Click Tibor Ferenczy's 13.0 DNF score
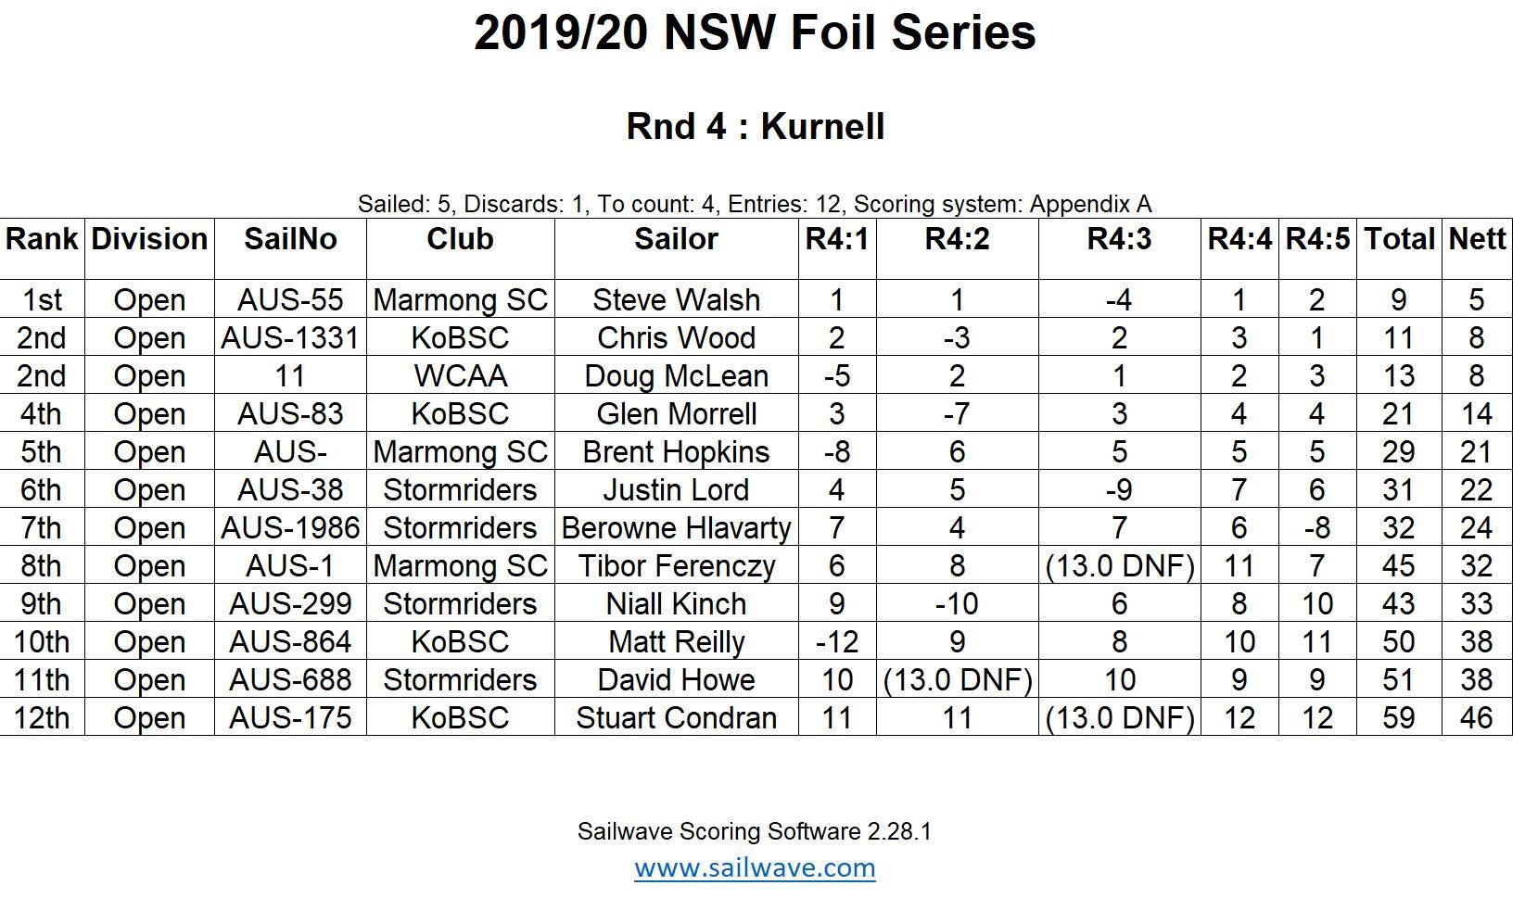The width and height of the screenshot is (1525, 898). pos(1119,566)
